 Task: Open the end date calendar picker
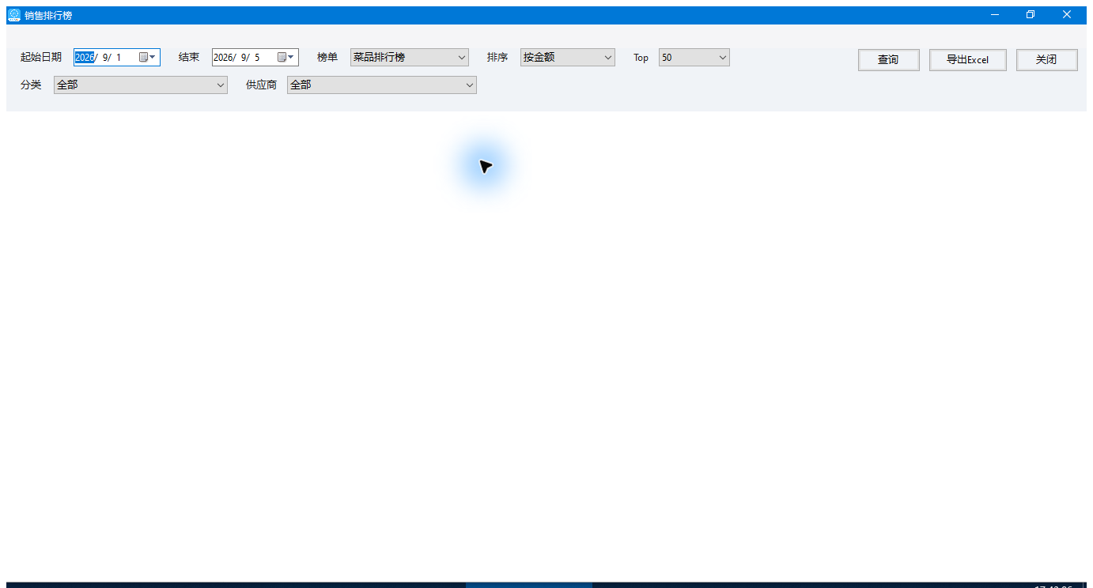pos(286,57)
